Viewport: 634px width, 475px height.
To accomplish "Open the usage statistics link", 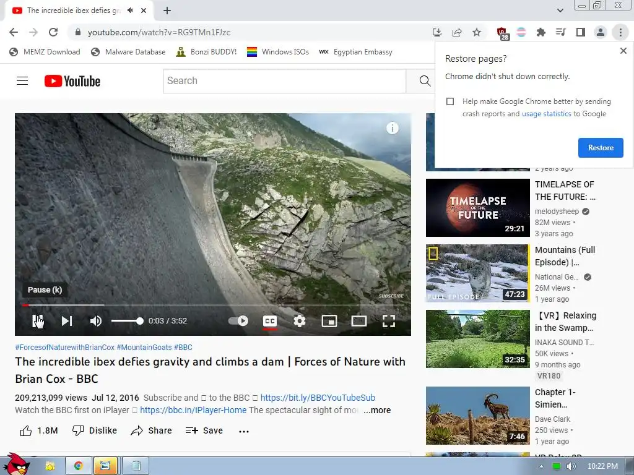I will click(546, 114).
